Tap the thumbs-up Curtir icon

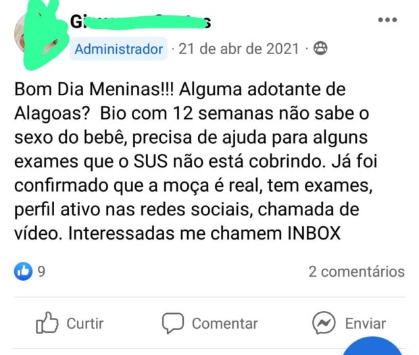pyautogui.click(x=47, y=323)
